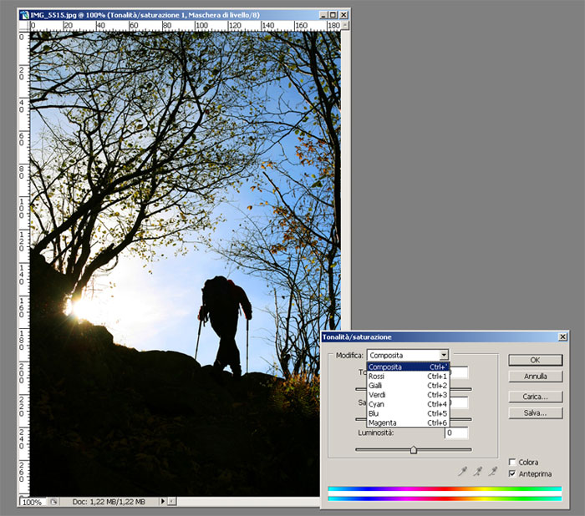Uncheck the Anteprima preview checkbox

(x=512, y=473)
